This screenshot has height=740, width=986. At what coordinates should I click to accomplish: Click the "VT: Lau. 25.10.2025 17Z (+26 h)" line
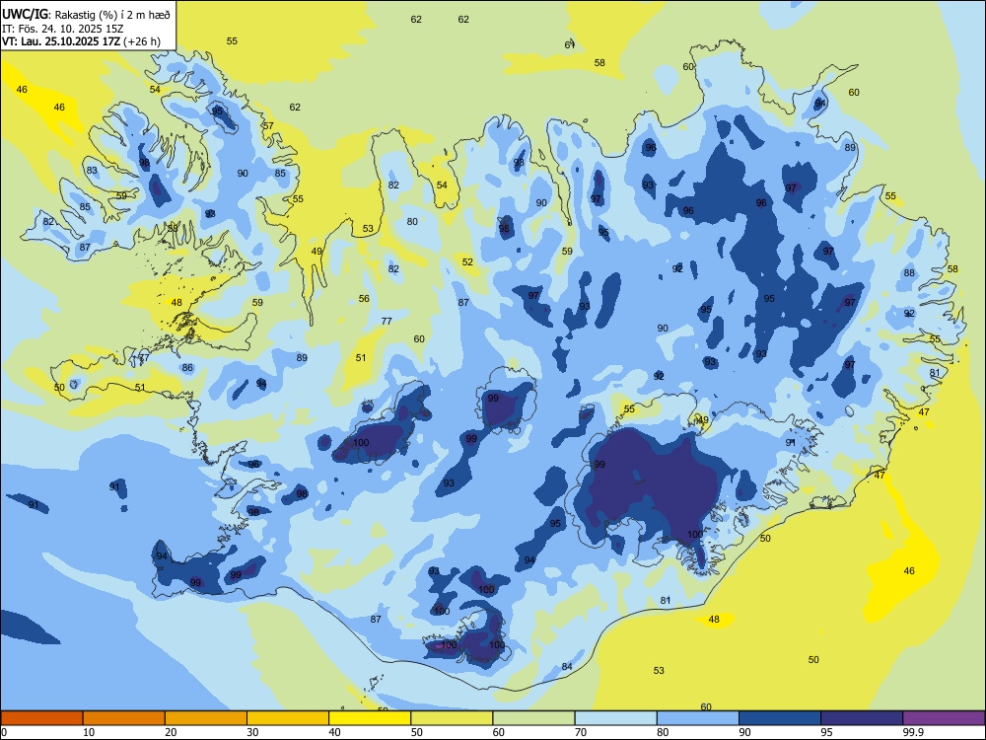(81, 41)
